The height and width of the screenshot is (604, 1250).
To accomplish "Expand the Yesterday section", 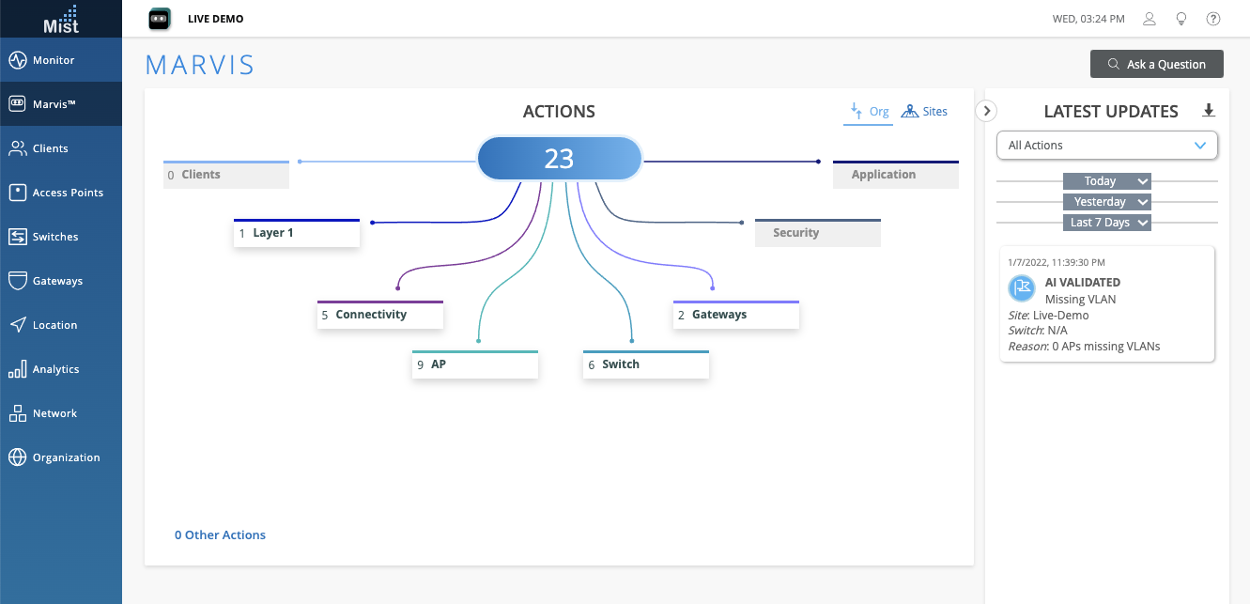I will (1107, 202).
